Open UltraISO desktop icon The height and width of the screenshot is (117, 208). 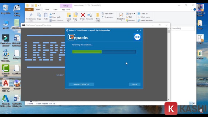(17, 85)
